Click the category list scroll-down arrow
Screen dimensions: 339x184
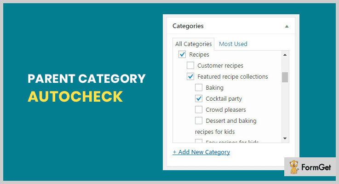(x=285, y=138)
